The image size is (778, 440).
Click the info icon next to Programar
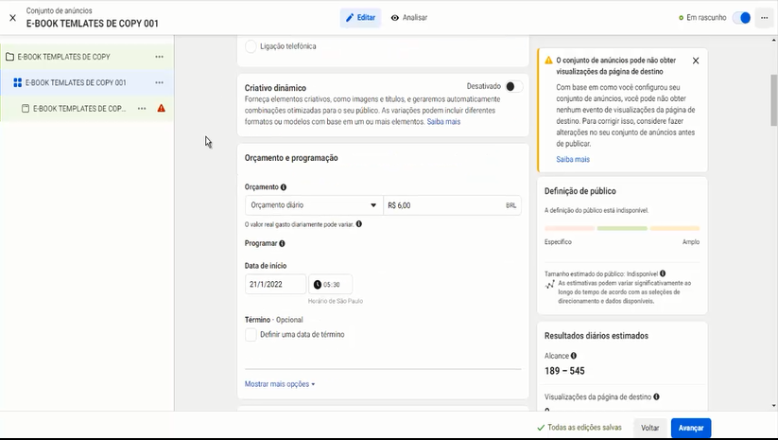[282, 243]
